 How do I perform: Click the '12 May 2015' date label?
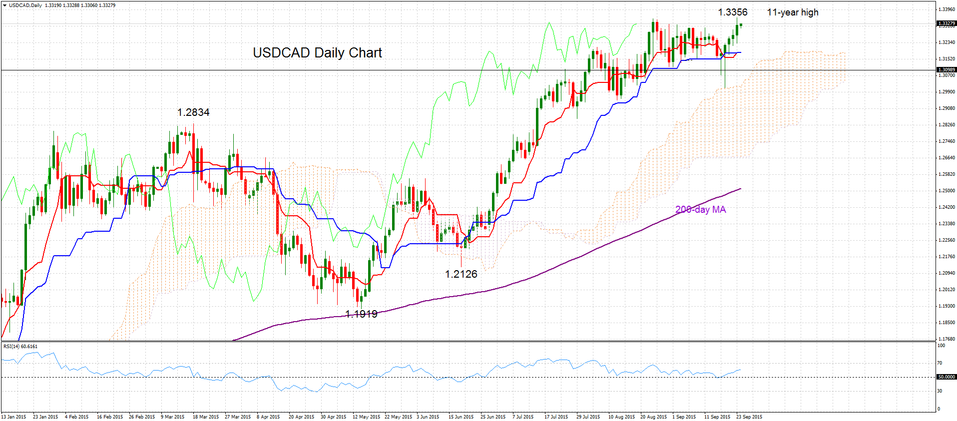coord(366,417)
